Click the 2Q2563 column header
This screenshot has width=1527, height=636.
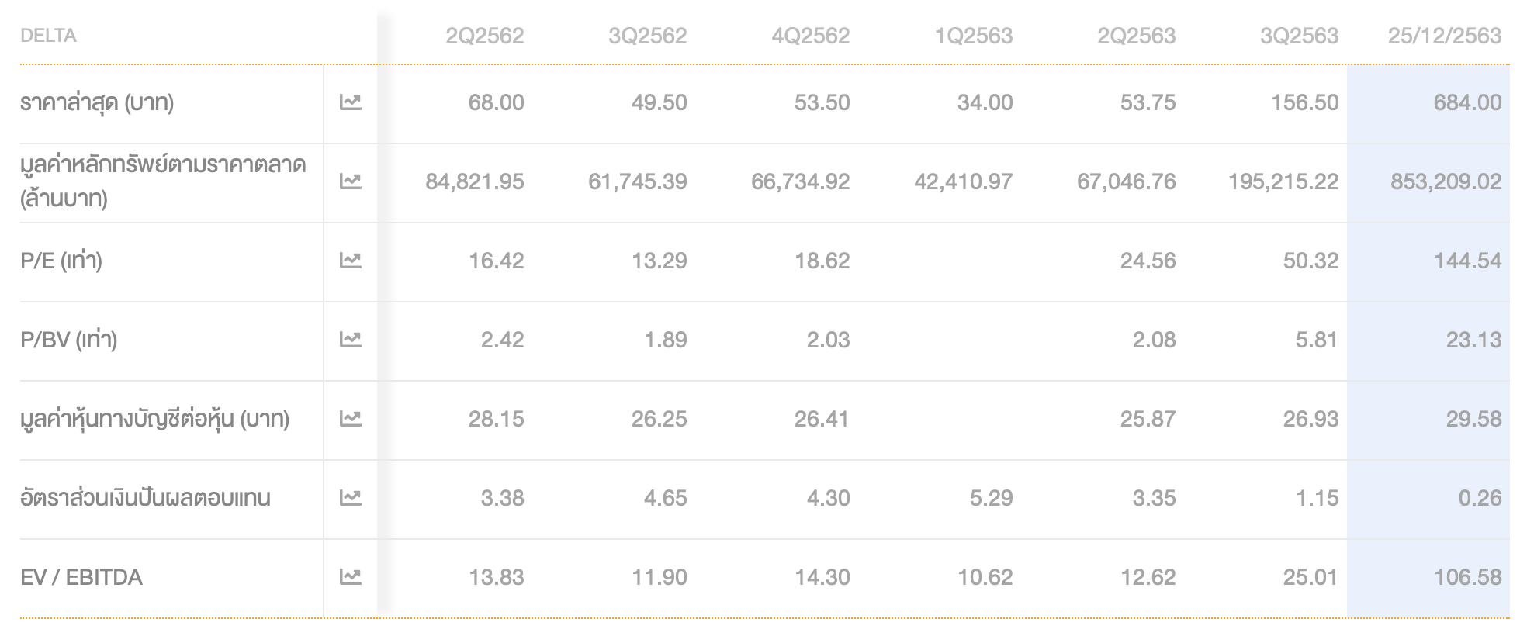coord(1136,36)
